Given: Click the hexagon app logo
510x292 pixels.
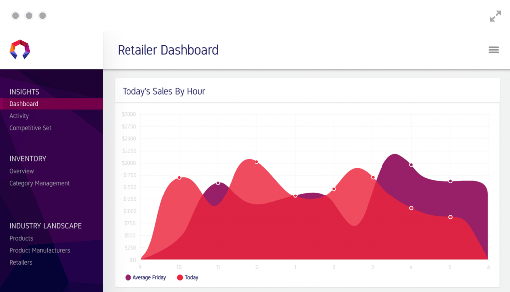Looking at the screenshot, I should point(20,49).
